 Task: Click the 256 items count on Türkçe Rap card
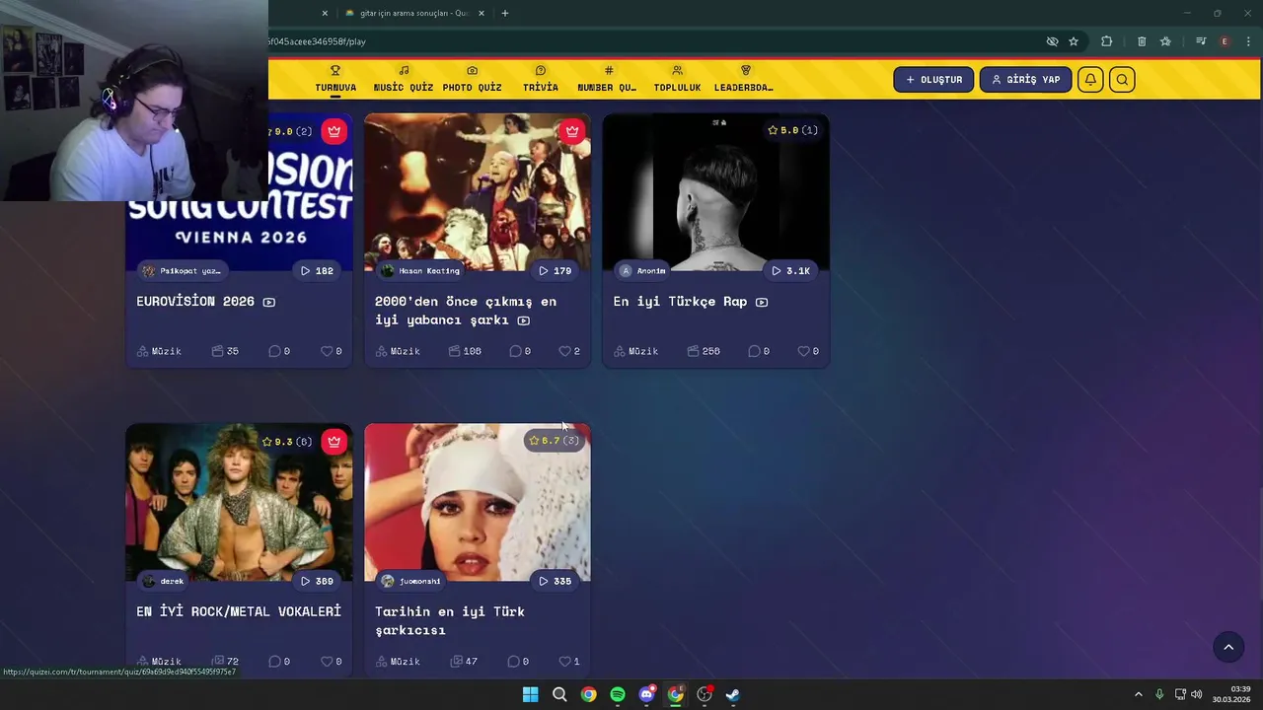704,351
